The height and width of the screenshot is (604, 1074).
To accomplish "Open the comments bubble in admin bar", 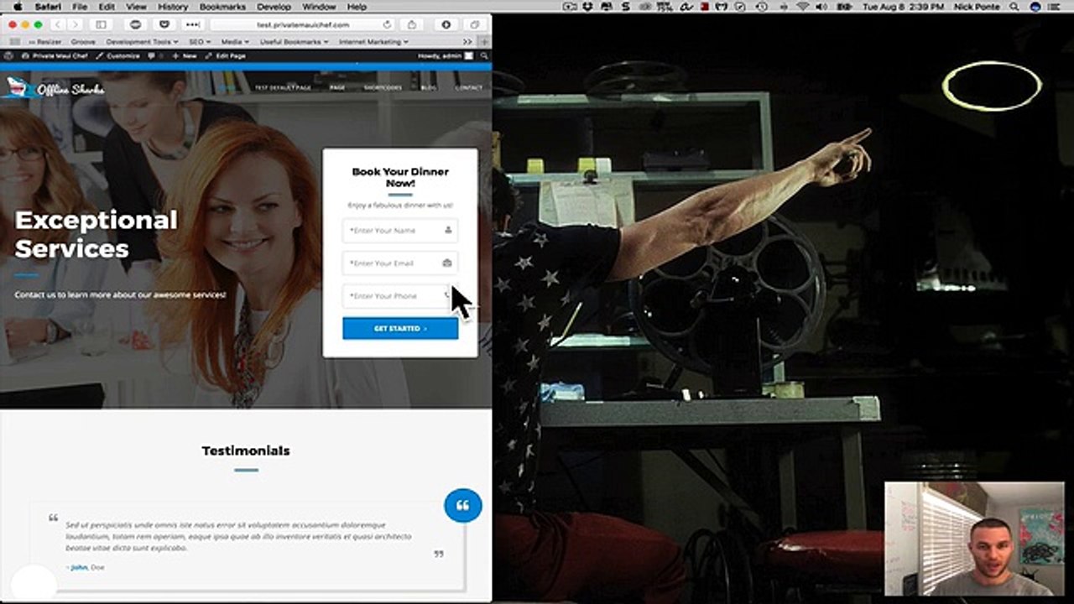I will (152, 55).
